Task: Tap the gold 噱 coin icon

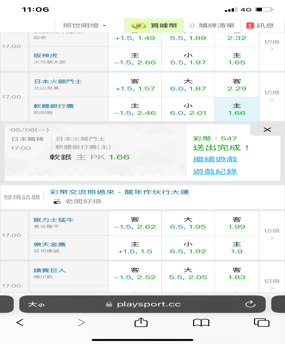Action: (139, 26)
